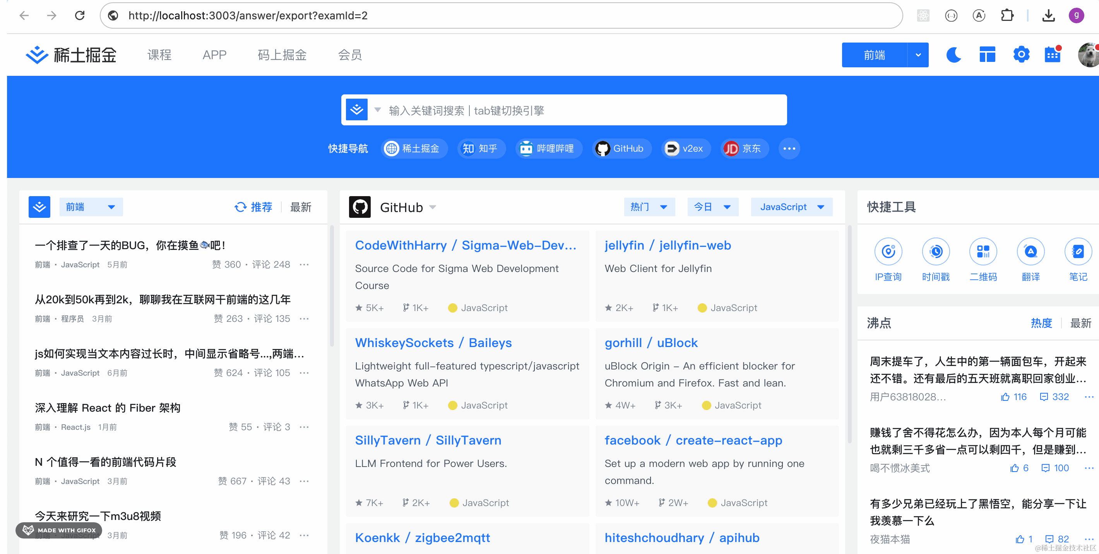Open the 课程 menu item

coord(159,55)
